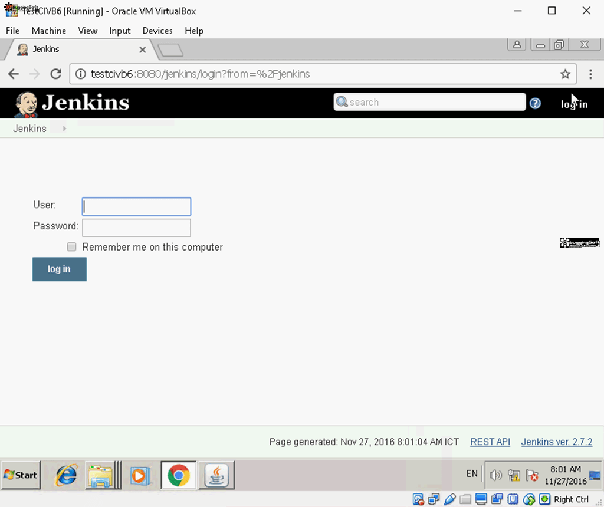604x507 pixels.
Task: Open the Chrome profile person icon
Action: [517, 45]
